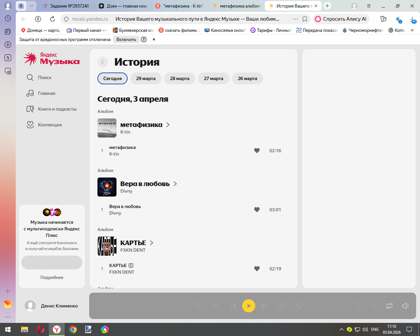Open the Киносемья онлайн bookmark
Image resolution: width=420 pixels, height=336 pixels.
[225, 30]
